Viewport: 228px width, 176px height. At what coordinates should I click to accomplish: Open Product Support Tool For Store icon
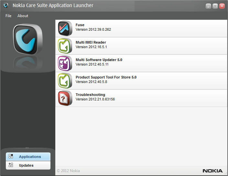pos(65,81)
